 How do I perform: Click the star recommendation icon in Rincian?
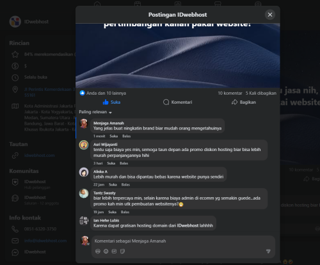click(x=15, y=54)
